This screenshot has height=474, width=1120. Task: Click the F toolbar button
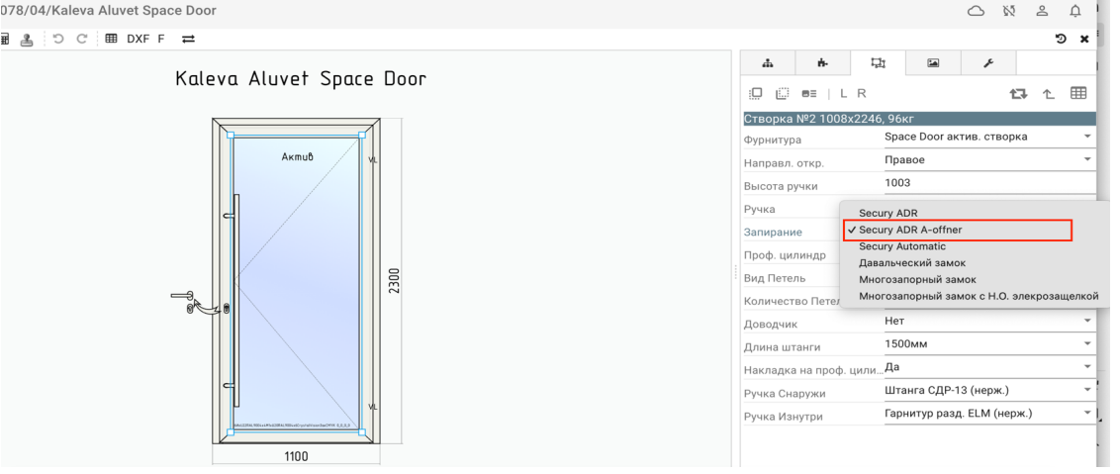point(161,39)
